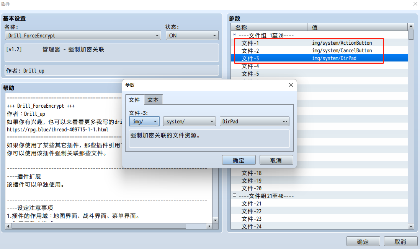Click the rpg.blue thread URL in help text
This screenshot has height=249, width=420.
(57, 129)
